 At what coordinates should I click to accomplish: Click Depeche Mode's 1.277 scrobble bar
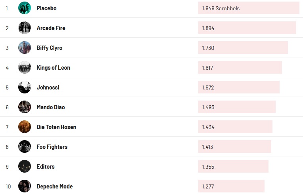coord(231,186)
